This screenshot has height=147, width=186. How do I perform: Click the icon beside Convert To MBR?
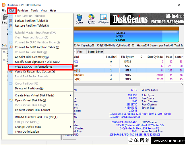pyautogui.click(x=11, y=47)
